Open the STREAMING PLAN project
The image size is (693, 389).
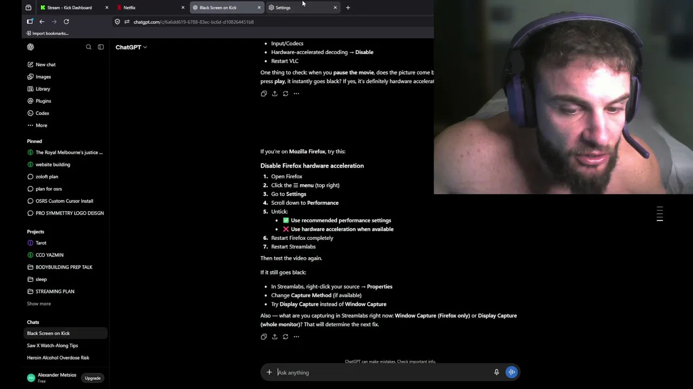tap(66, 292)
